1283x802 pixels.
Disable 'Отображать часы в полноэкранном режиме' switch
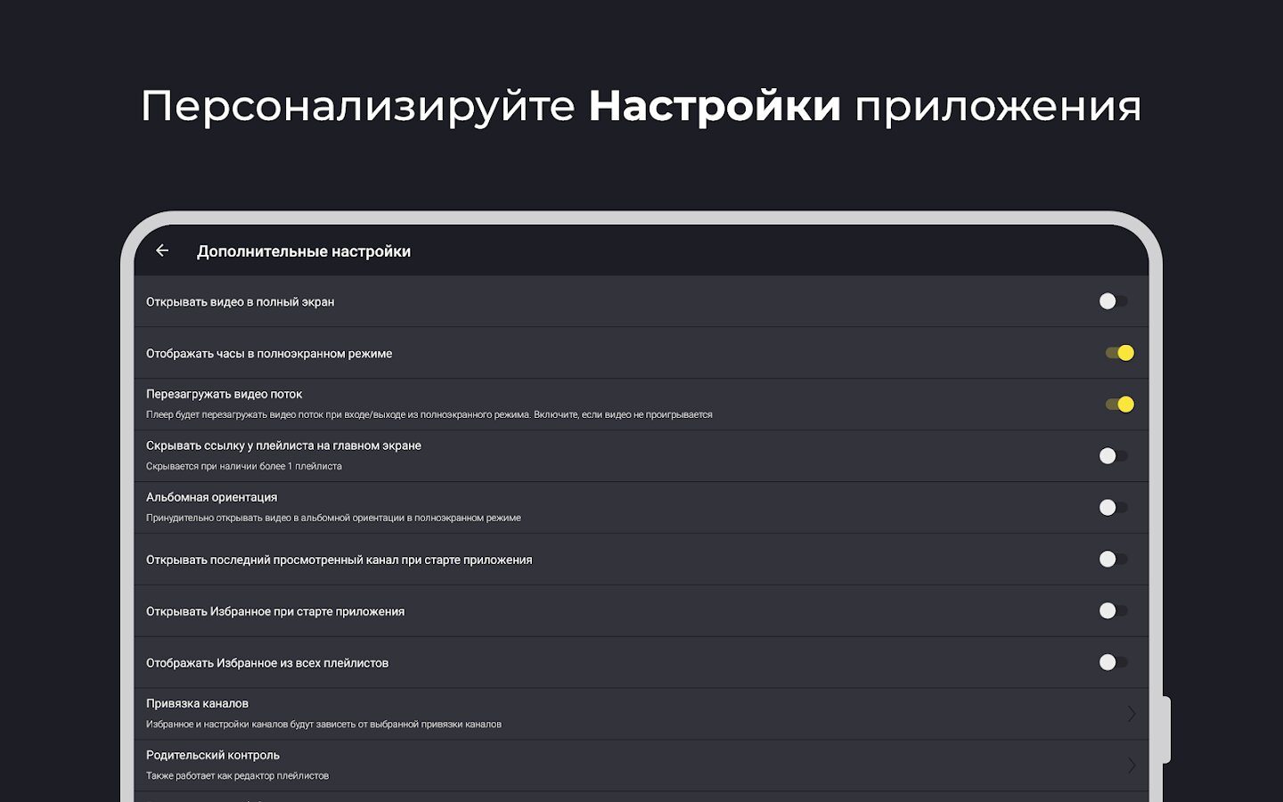(1120, 353)
